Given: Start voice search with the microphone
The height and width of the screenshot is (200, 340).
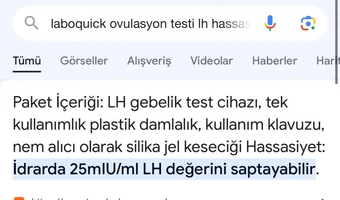Looking at the screenshot, I should tap(270, 23).
